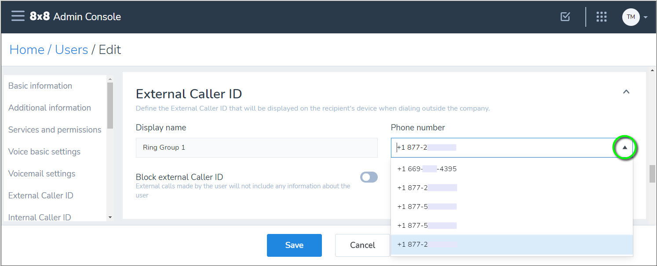The width and height of the screenshot is (657, 266).
Task: Collapse the External Caller ID section
Action: 626,92
